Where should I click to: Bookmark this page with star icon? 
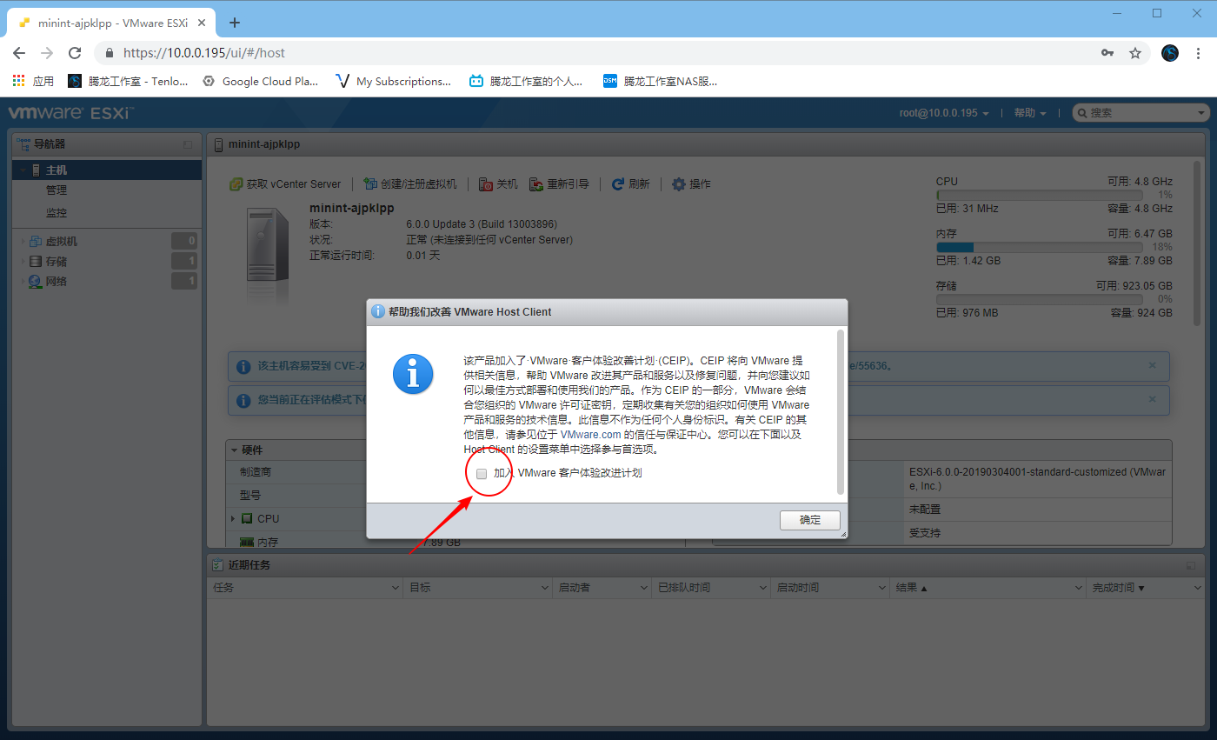1135,53
